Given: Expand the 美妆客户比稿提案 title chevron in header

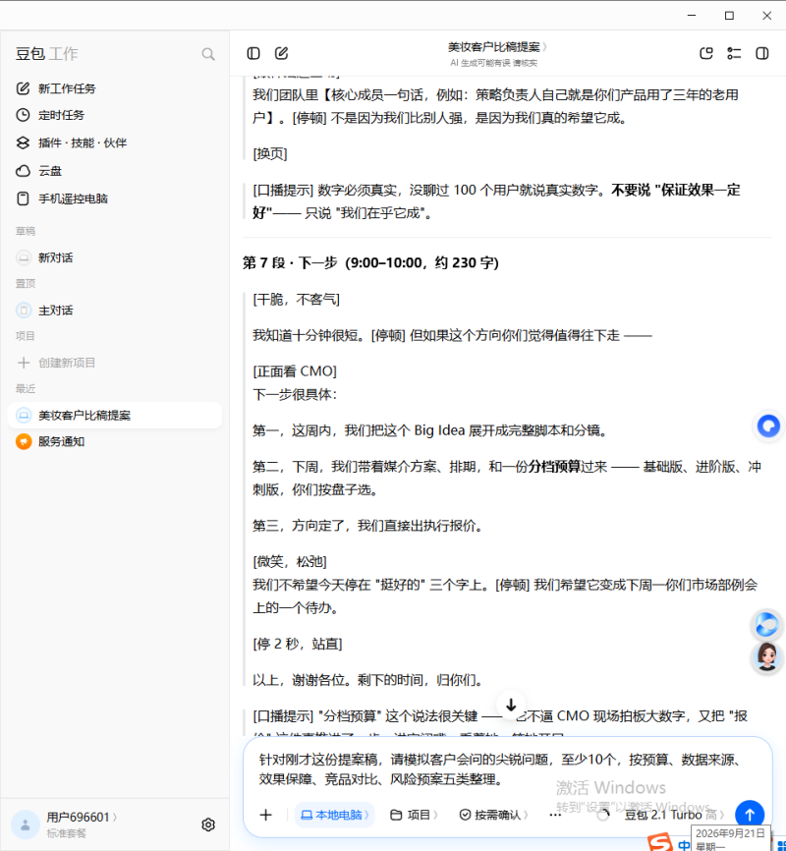Looking at the screenshot, I should (544, 46).
